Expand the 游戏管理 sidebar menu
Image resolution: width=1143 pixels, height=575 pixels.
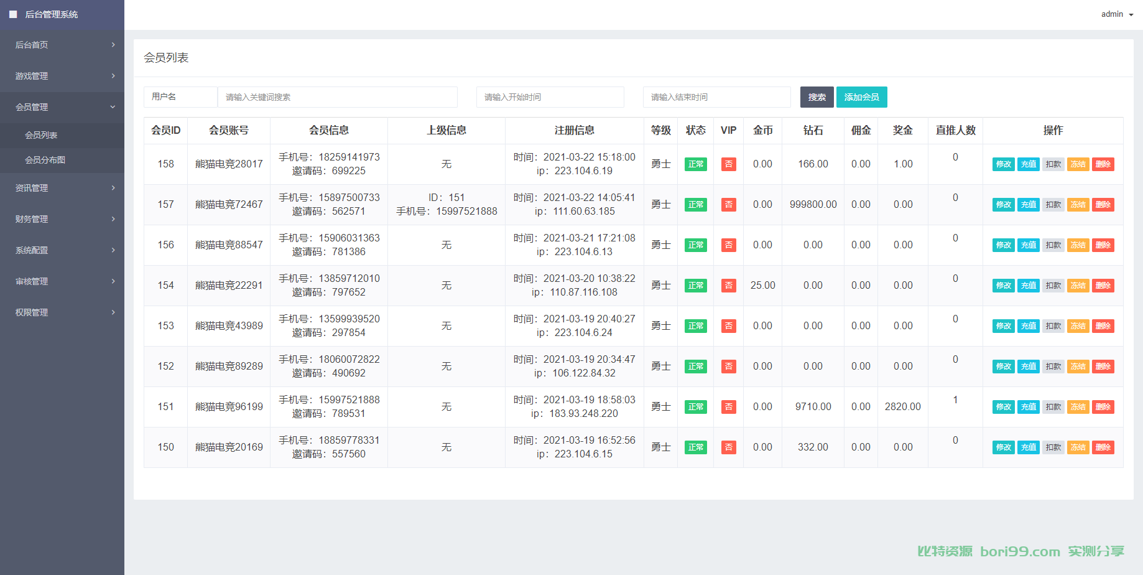pyautogui.click(x=62, y=76)
